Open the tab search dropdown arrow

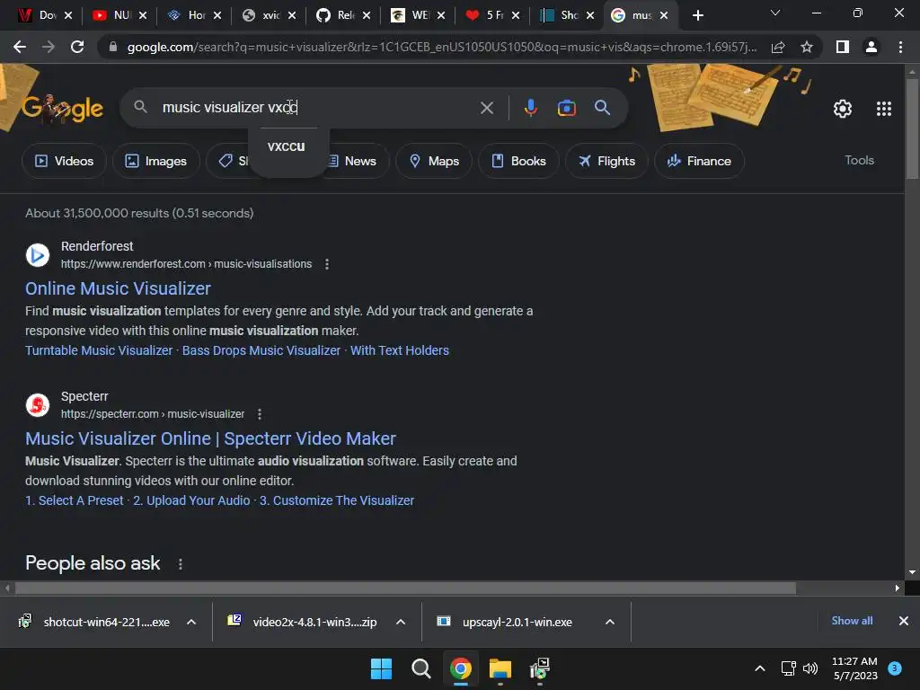(775, 13)
